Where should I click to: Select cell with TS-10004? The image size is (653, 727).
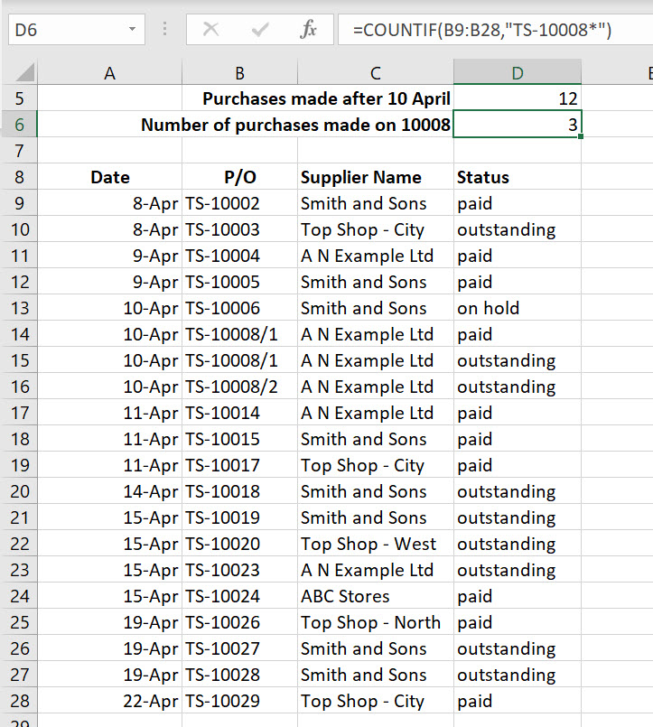239,256
